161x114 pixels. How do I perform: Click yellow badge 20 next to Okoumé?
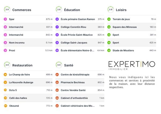click(x=5, y=106)
